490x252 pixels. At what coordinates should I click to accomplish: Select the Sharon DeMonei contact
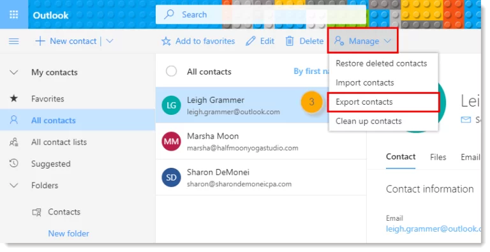[x=260, y=177]
